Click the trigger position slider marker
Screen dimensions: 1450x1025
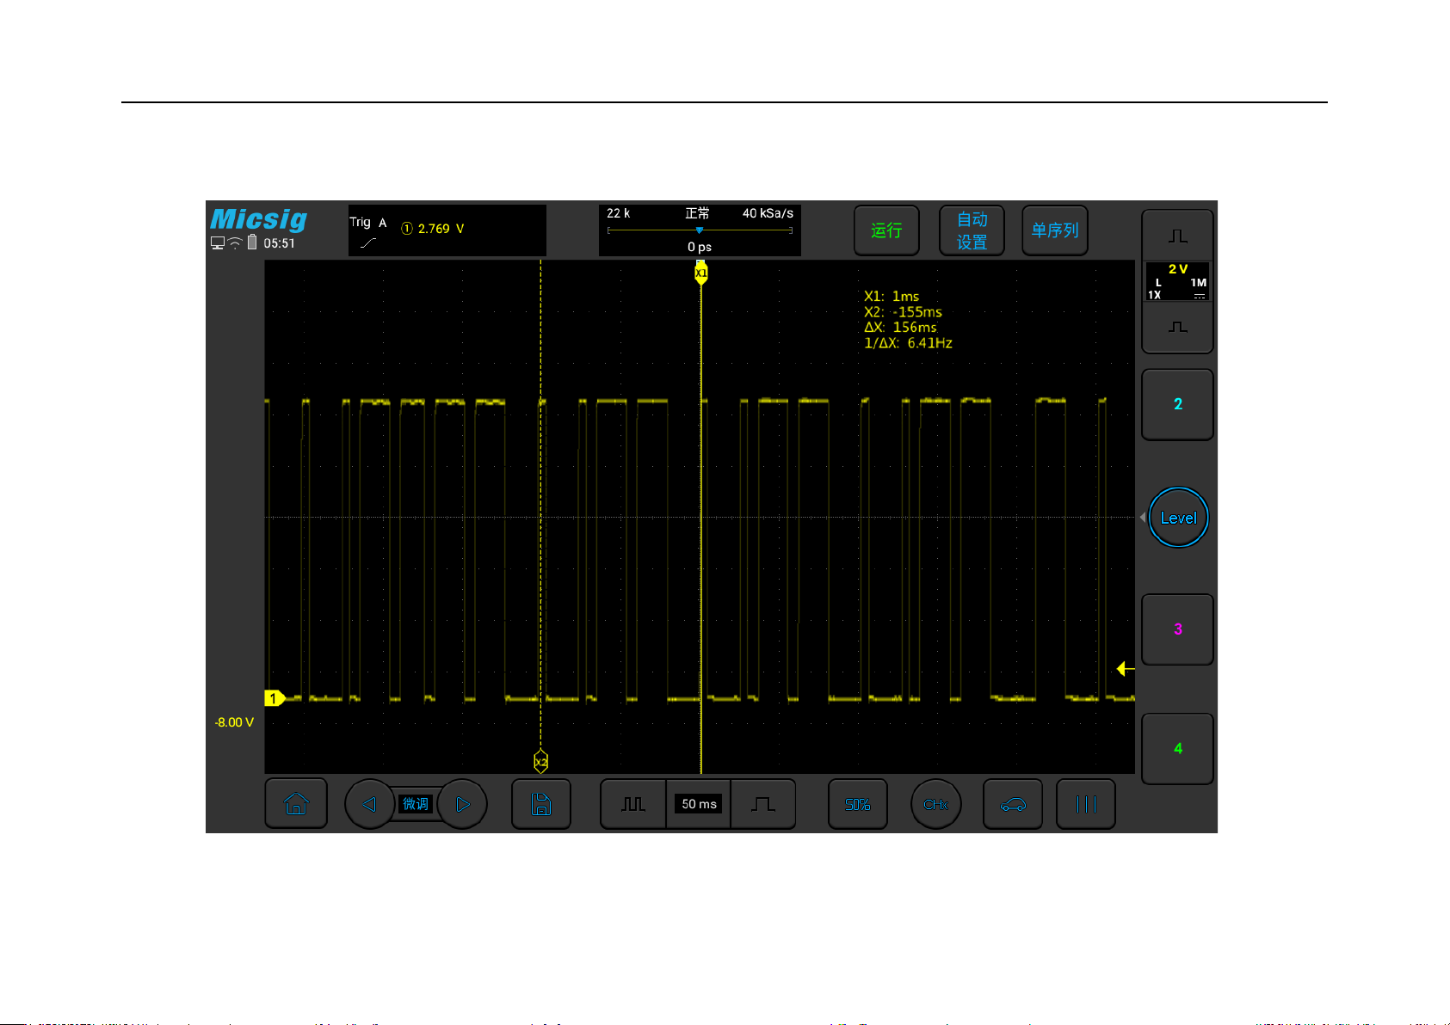point(700,230)
